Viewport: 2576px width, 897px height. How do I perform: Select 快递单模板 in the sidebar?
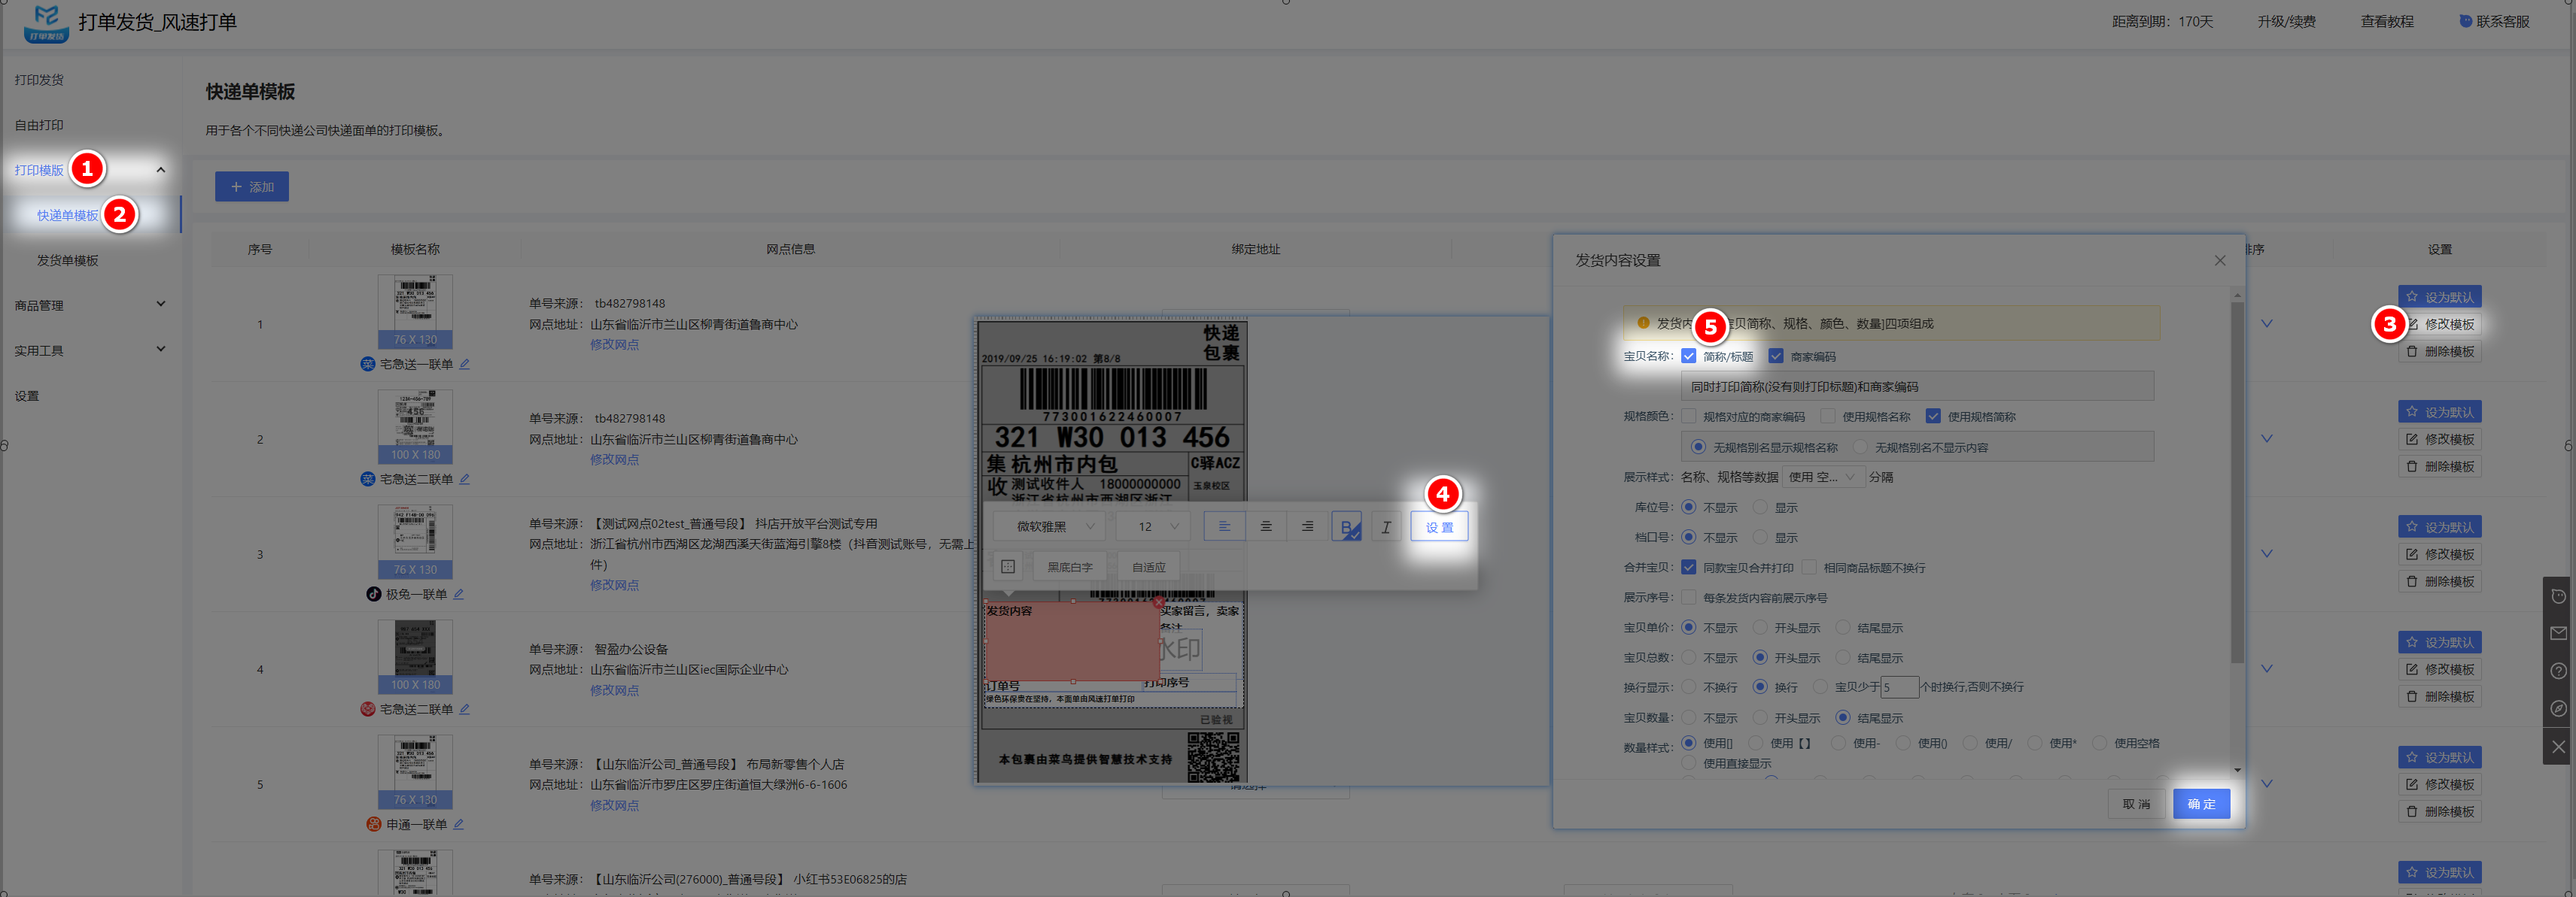pos(68,215)
